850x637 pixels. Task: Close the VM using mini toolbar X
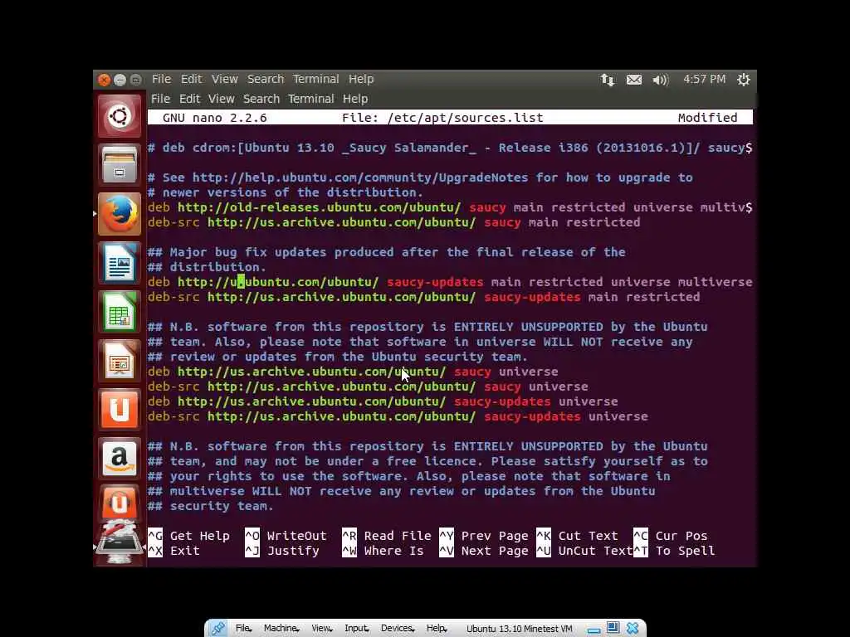[x=633, y=629]
